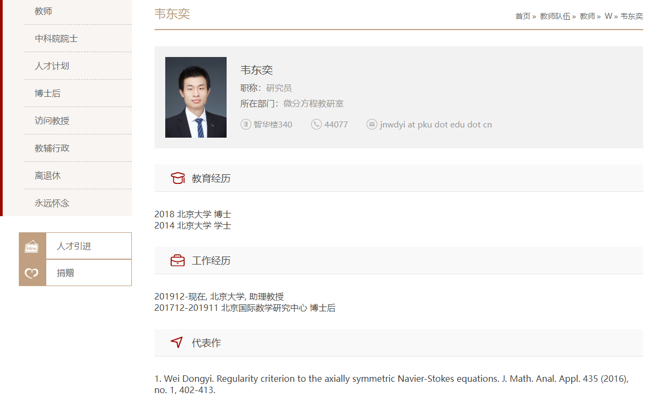Click the W breadcrumb link
The image size is (661, 406).
pyautogui.click(x=608, y=16)
